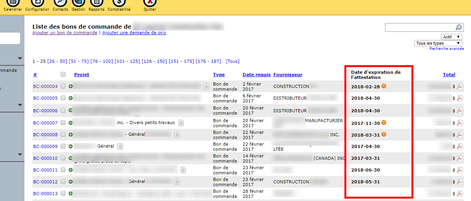The width and height of the screenshot is (471, 201).
Task: Click Ajouter un bon de commande link
Action: pyautogui.click(x=65, y=33)
